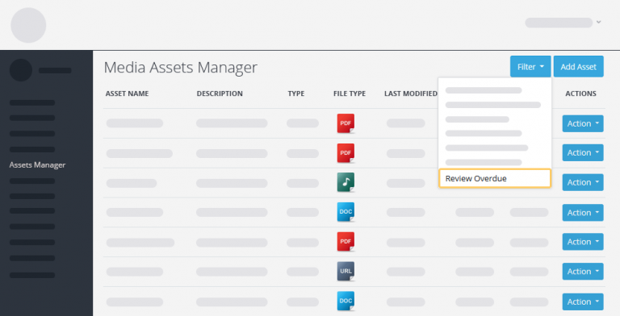Open Action dropdown in the first PDF row
The height and width of the screenshot is (316, 620).
(x=583, y=123)
